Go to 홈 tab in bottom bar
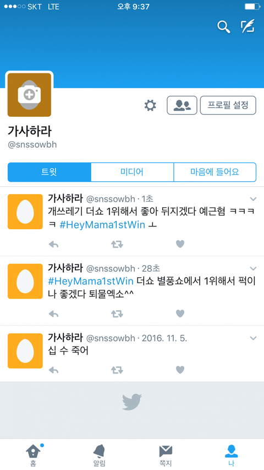The image size is (264, 470). pyautogui.click(x=33, y=456)
